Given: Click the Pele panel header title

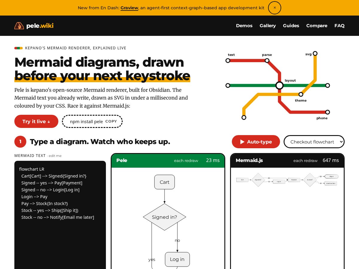Looking at the screenshot, I should (x=122, y=161).
